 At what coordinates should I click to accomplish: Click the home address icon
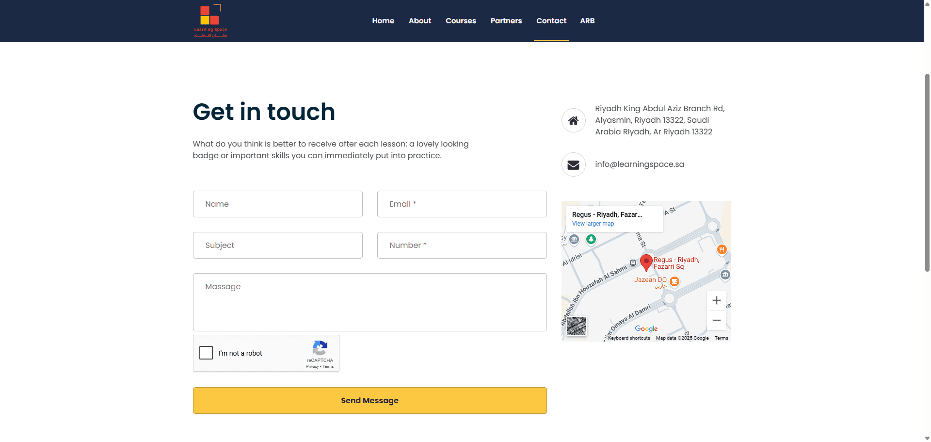[x=573, y=120]
